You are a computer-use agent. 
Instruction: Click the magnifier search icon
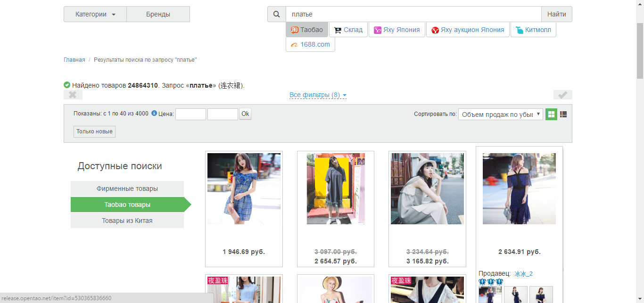277,14
